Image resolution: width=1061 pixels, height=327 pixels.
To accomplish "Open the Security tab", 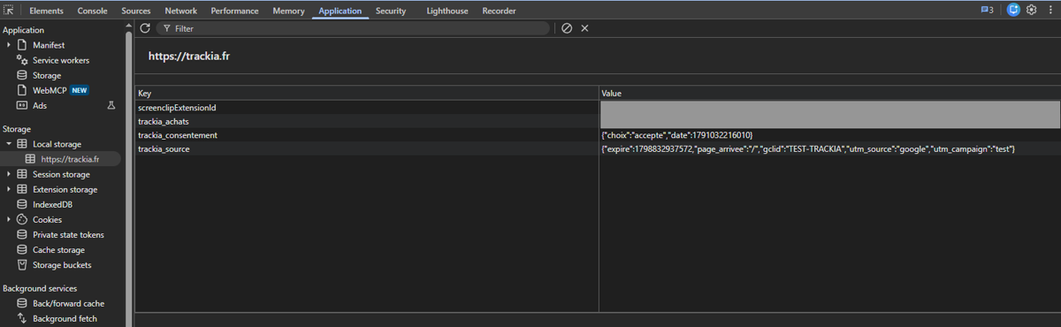I will [391, 11].
